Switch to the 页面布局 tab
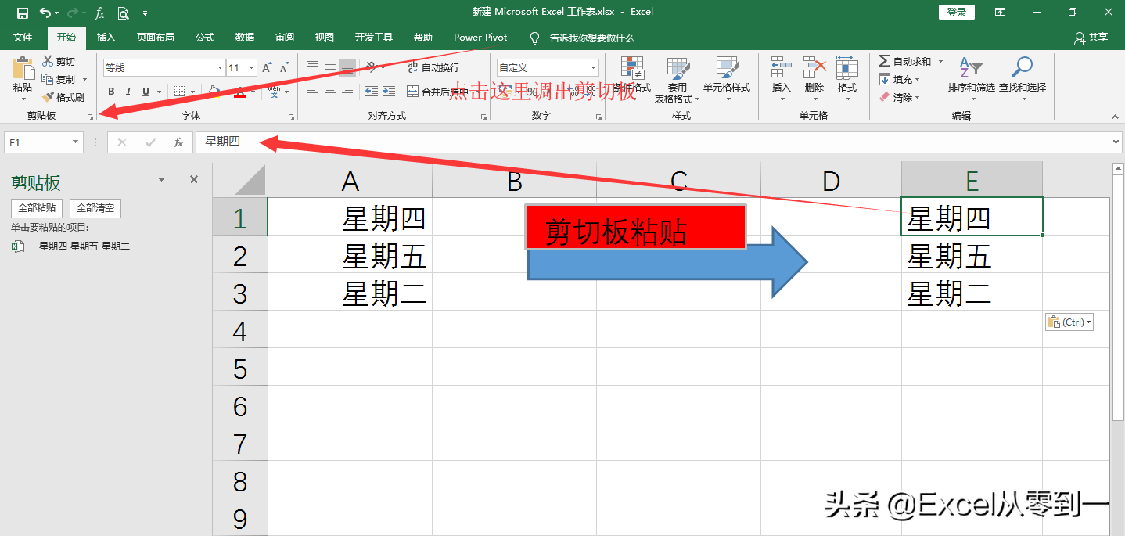 click(155, 38)
